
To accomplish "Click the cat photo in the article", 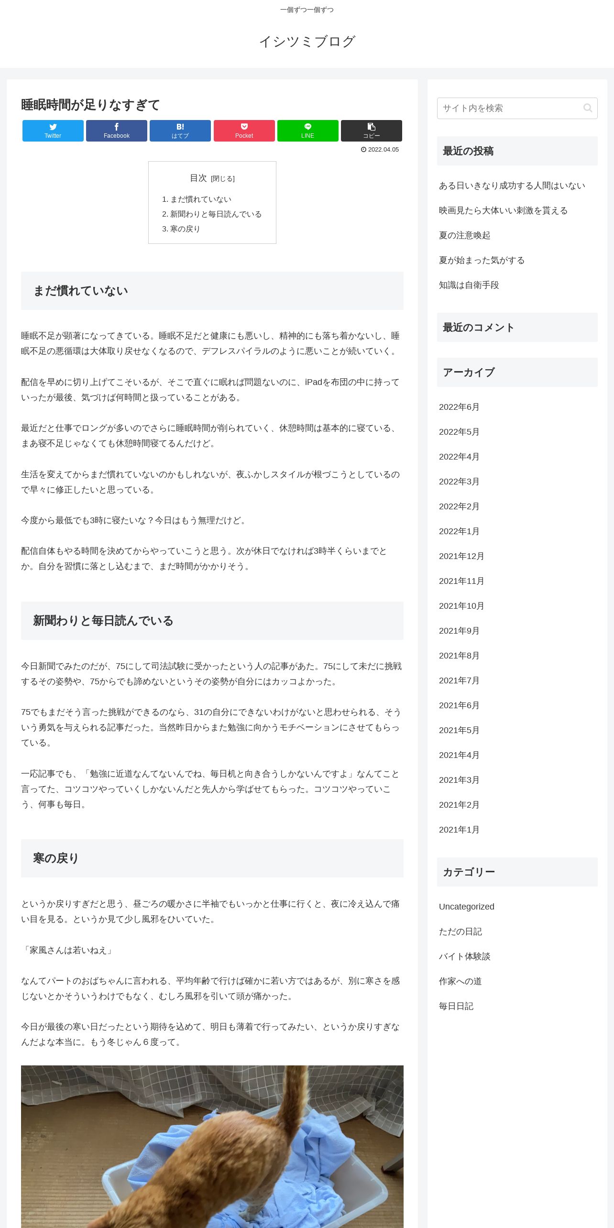I will (212, 1146).
